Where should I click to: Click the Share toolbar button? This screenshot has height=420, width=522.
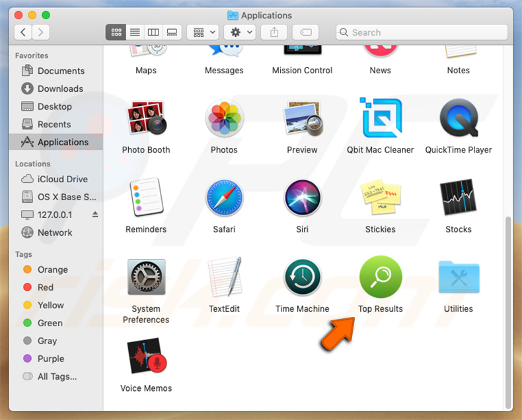(x=274, y=32)
